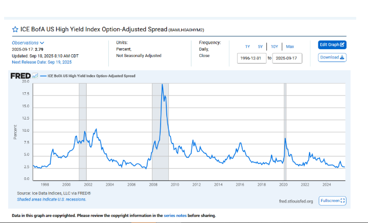The height and width of the screenshot is (223, 368).
Task: Select the Max date range
Action: tap(290, 47)
